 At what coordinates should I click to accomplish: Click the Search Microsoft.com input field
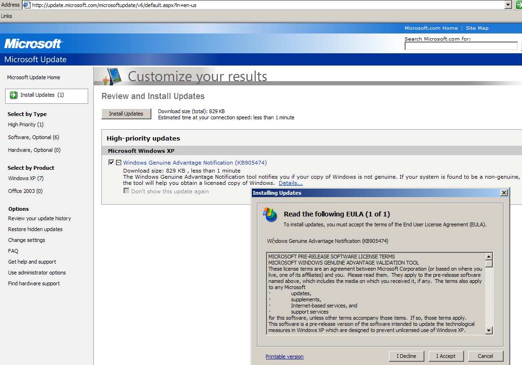pos(461,46)
